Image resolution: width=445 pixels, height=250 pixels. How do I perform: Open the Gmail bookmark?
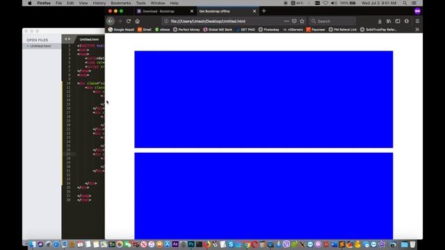tap(145, 29)
